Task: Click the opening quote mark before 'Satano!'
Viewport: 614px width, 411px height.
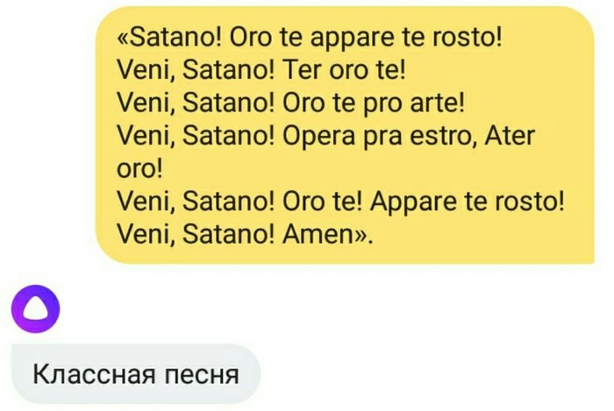Action: (x=123, y=39)
